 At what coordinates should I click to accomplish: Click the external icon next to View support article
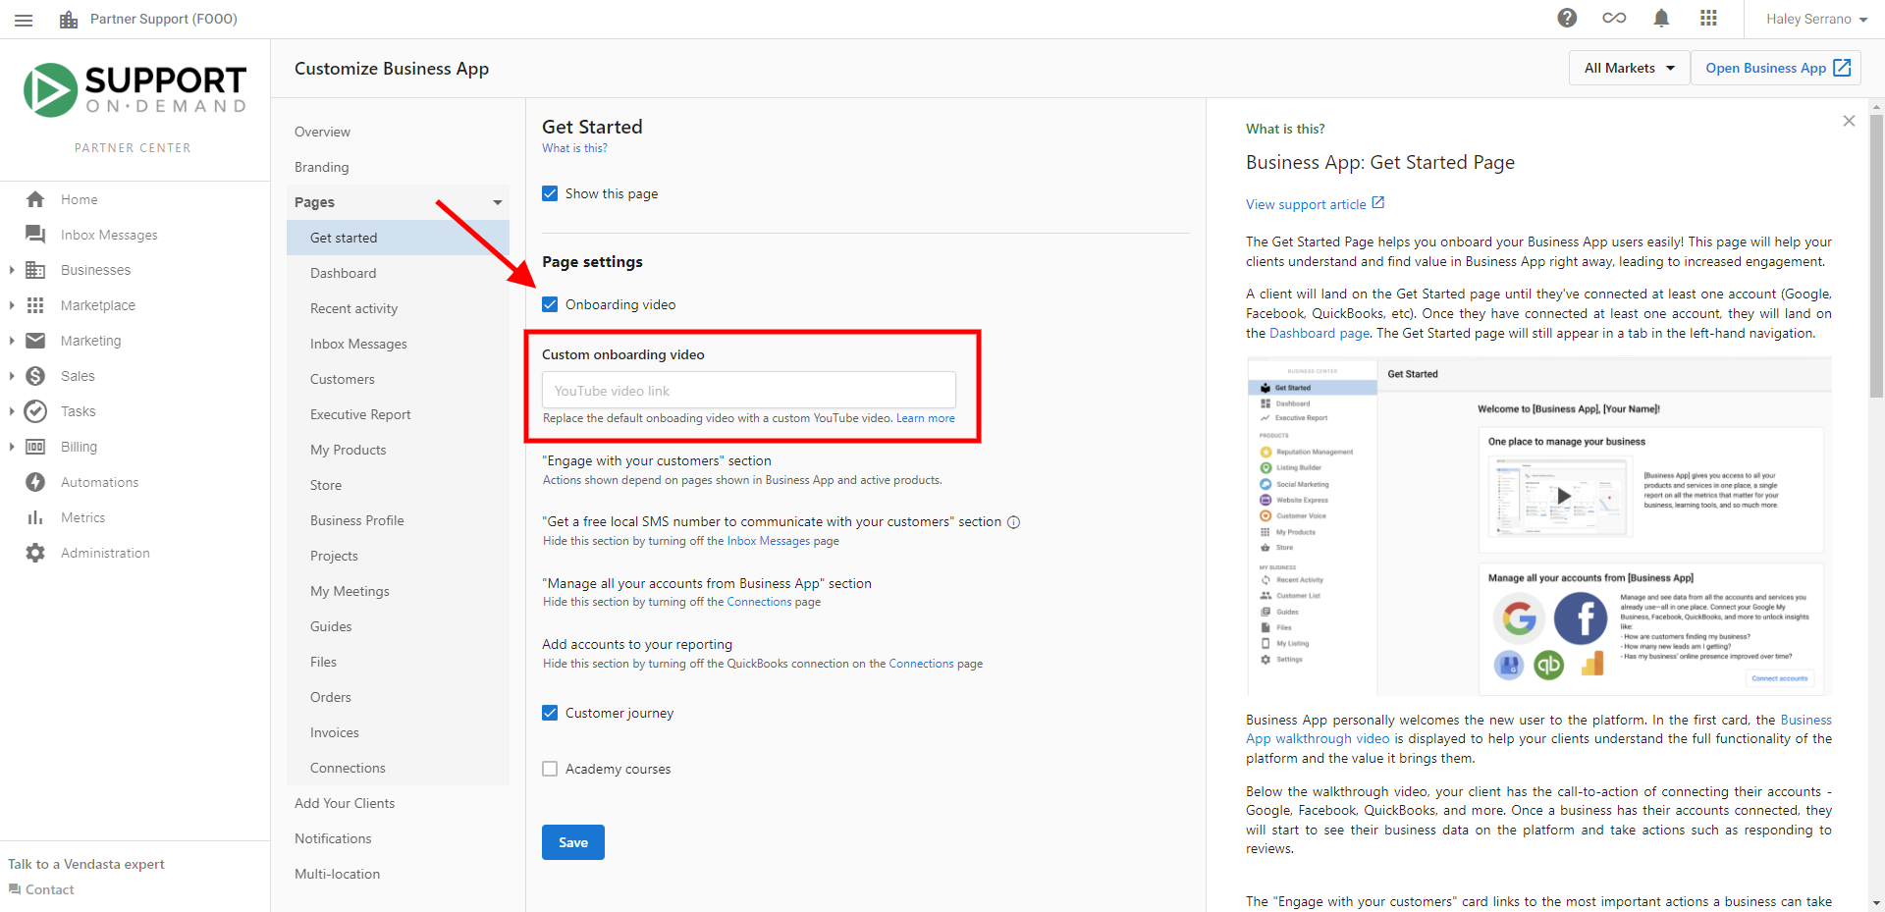[x=1378, y=203]
